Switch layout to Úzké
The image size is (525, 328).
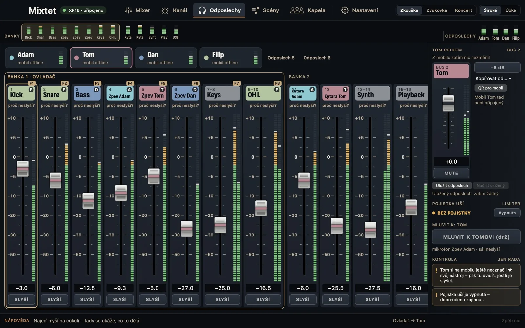pyautogui.click(x=511, y=10)
